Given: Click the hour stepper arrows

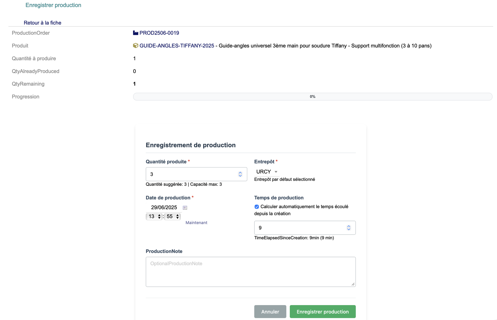Looking at the screenshot, I should pyautogui.click(x=159, y=217).
